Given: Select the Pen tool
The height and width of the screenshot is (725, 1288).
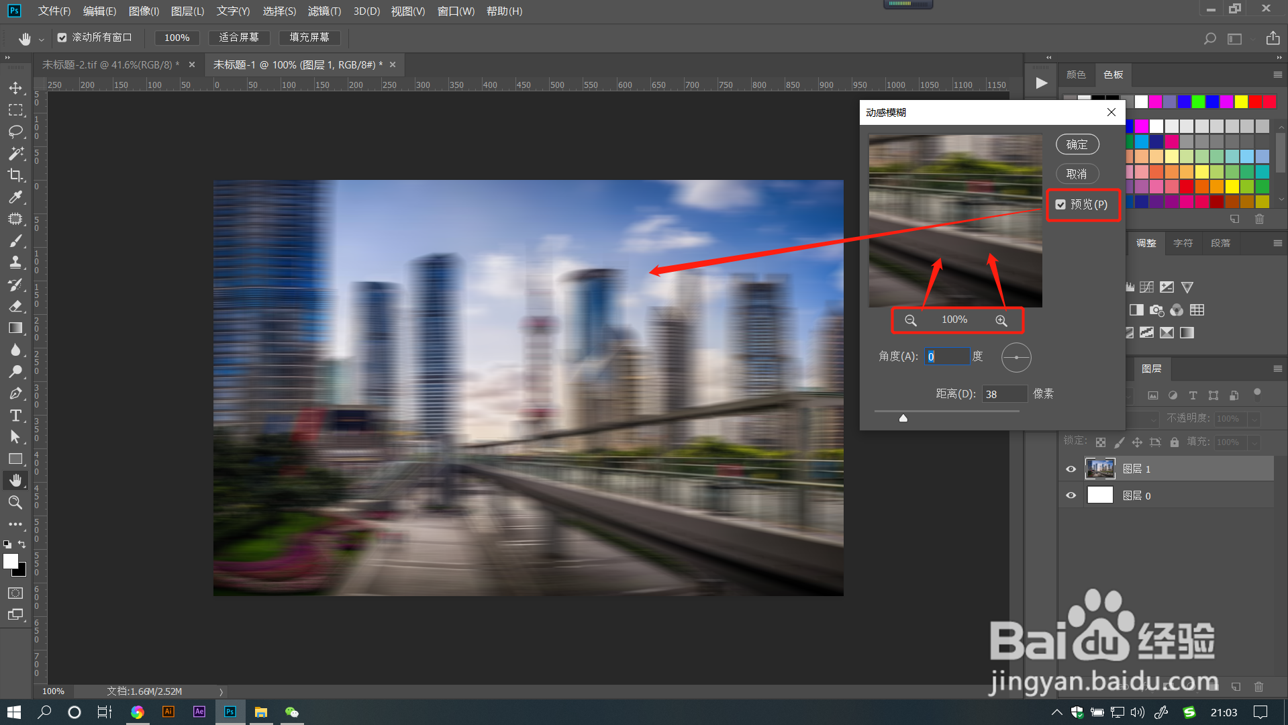Looking at the screenshot, I should tap(15, 393).
